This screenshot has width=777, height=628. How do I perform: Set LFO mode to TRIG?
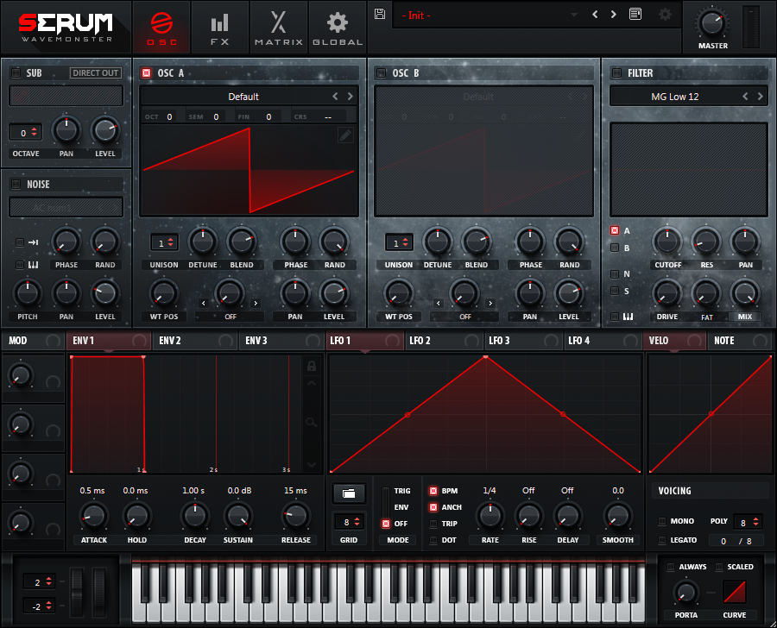tap(401, 491)
